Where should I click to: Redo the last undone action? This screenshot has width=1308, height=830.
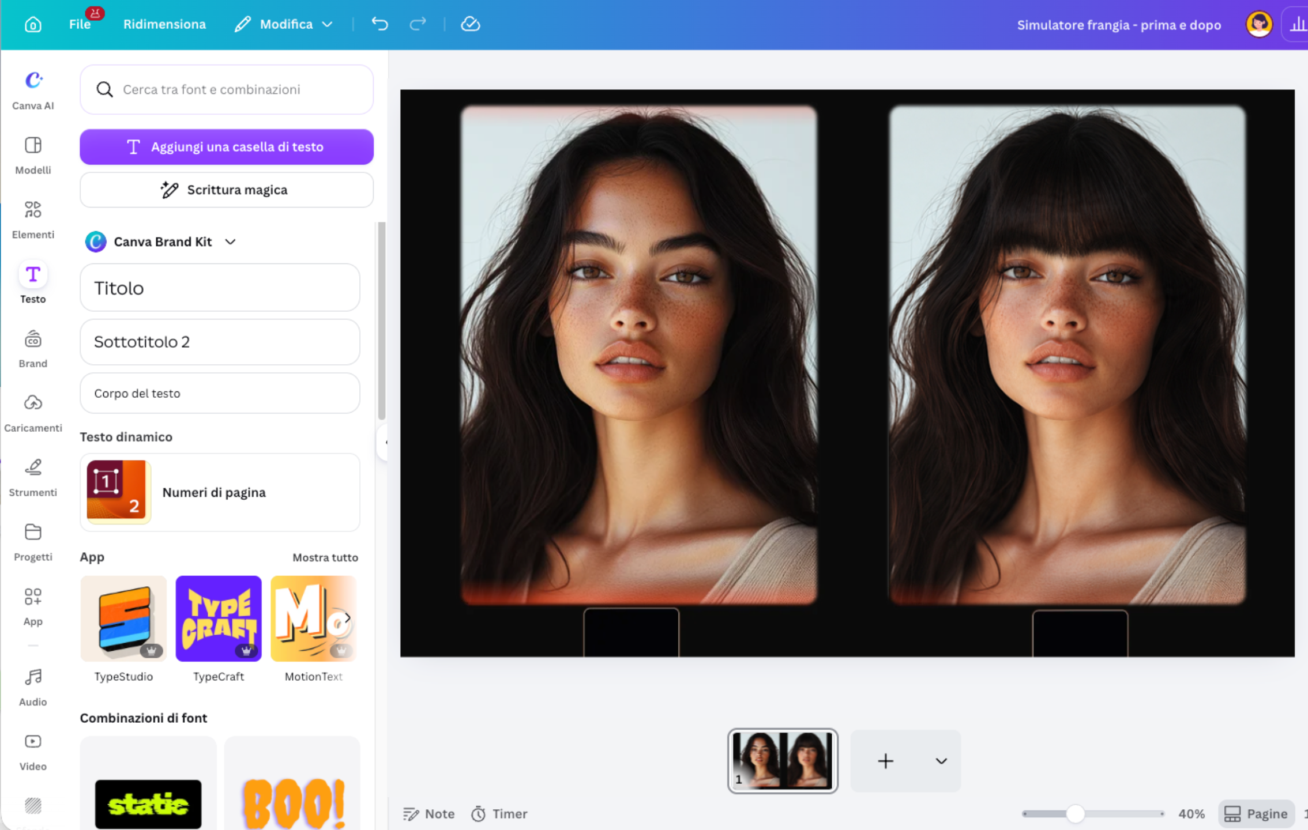[418, 24]
